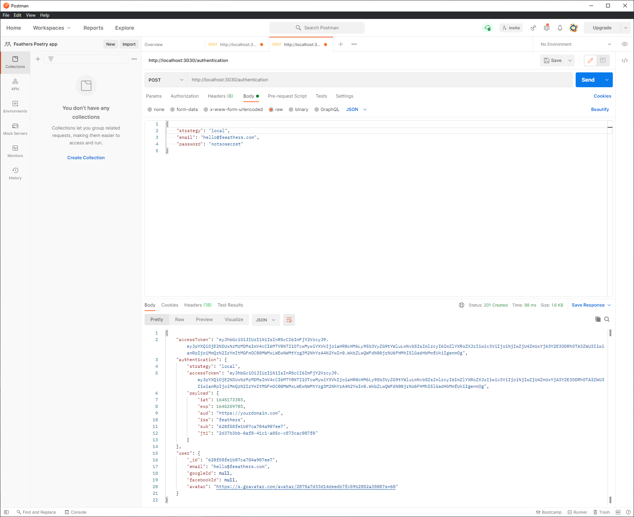Open the two-pane layout icon
634x517 pixels.
point(618,512)
